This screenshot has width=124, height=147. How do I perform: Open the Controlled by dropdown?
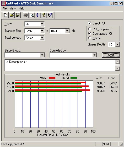94,55
